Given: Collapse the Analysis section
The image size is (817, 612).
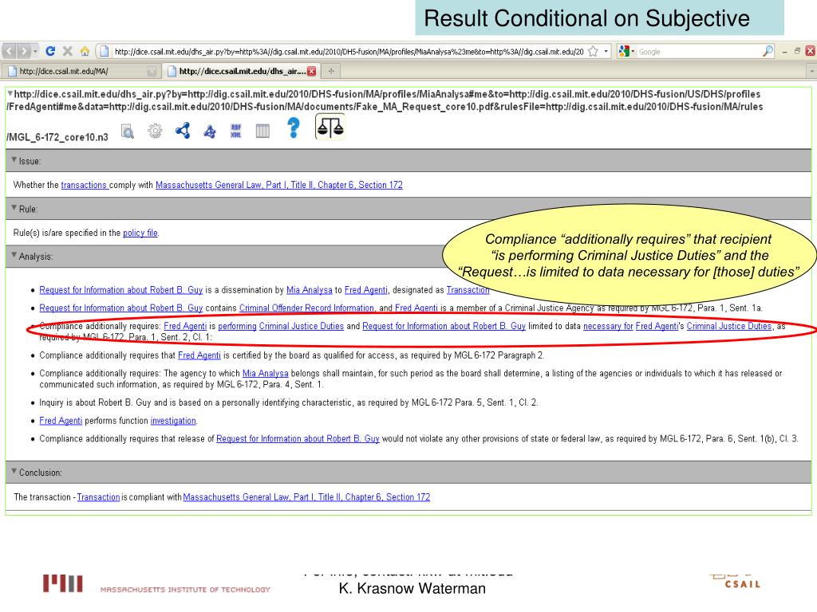Looking at the screenshot, I should click(x=14, y=256).
